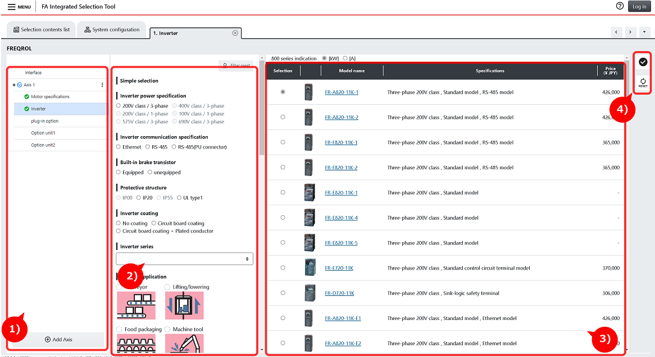The image size is (655, 357).
Task: Open the System configuration tab
Action: pyautogui.click(x=112, y=30)
